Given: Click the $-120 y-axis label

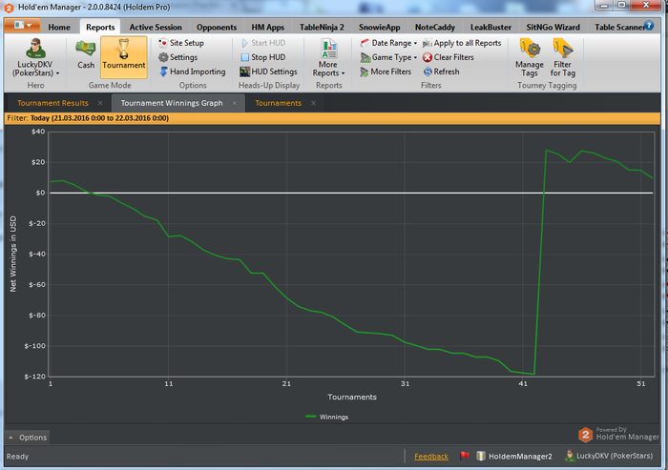Looking at the screenshot, I should tap(34, 377).
